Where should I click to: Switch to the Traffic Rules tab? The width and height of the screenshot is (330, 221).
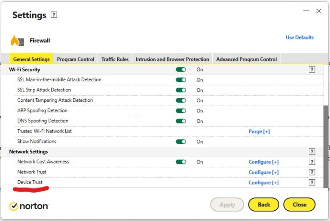(115, 59)
